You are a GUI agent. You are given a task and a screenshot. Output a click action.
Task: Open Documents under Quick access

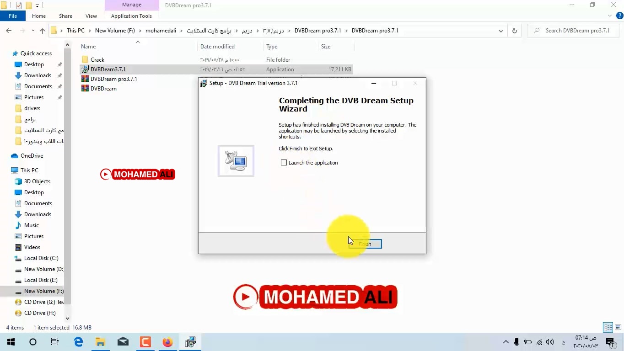tap(38, 86)
